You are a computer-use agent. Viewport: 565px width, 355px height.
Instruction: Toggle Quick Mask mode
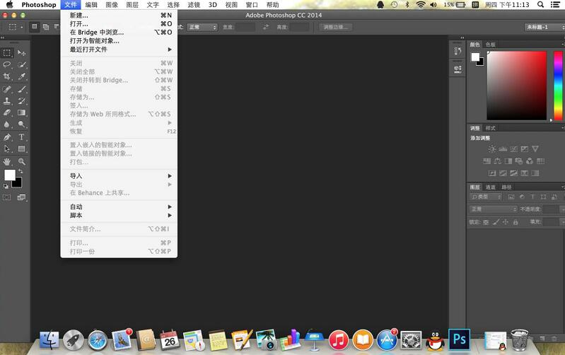pyautogui.click(x=7, y=197)
